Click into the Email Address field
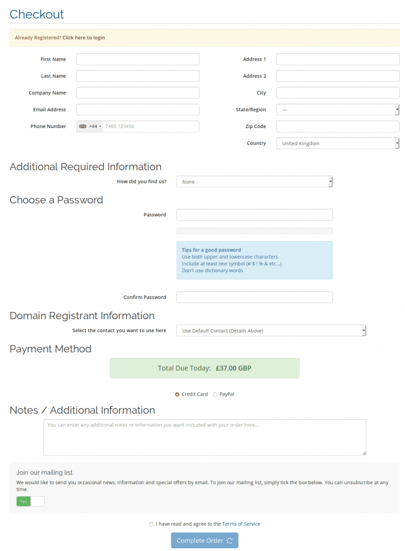Screen dimensions: 405x551 click(138, 110)
